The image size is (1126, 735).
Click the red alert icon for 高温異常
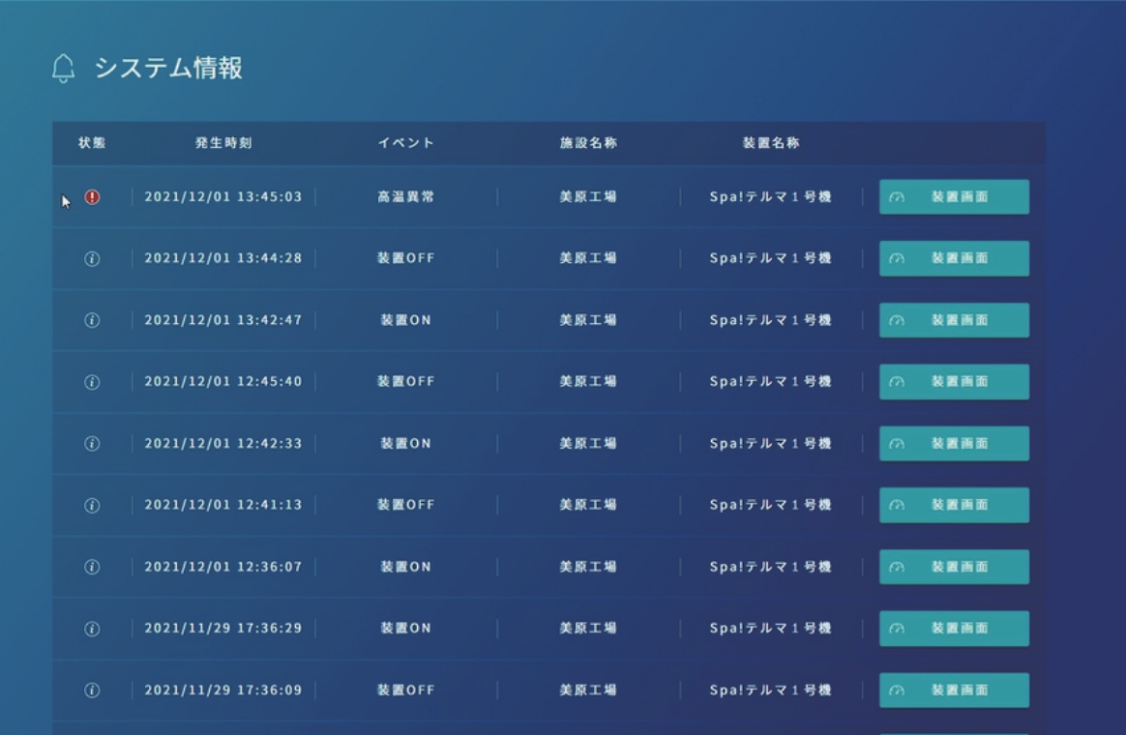[x=92, y=197]
